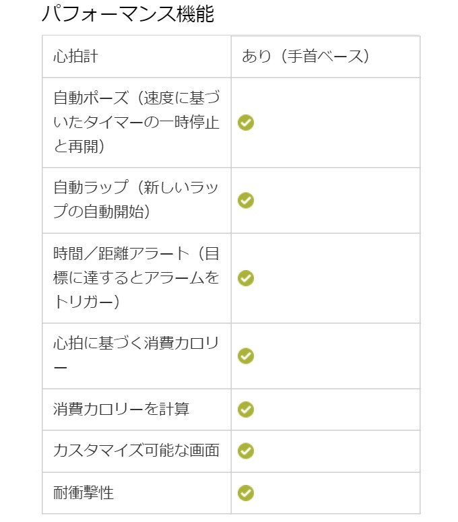Click the checkmark for 心拍に基づく消費カロリー

[x=246, y=356]
